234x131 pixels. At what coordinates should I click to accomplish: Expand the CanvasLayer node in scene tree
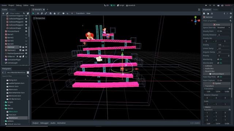point(4,63)
